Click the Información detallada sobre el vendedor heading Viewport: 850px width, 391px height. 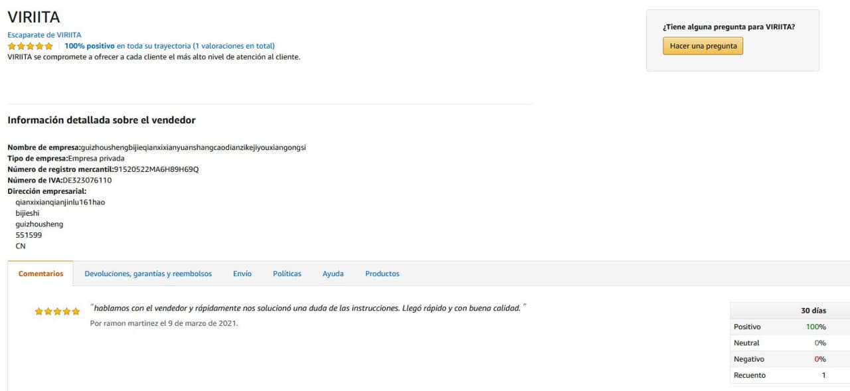click(102, 120)
